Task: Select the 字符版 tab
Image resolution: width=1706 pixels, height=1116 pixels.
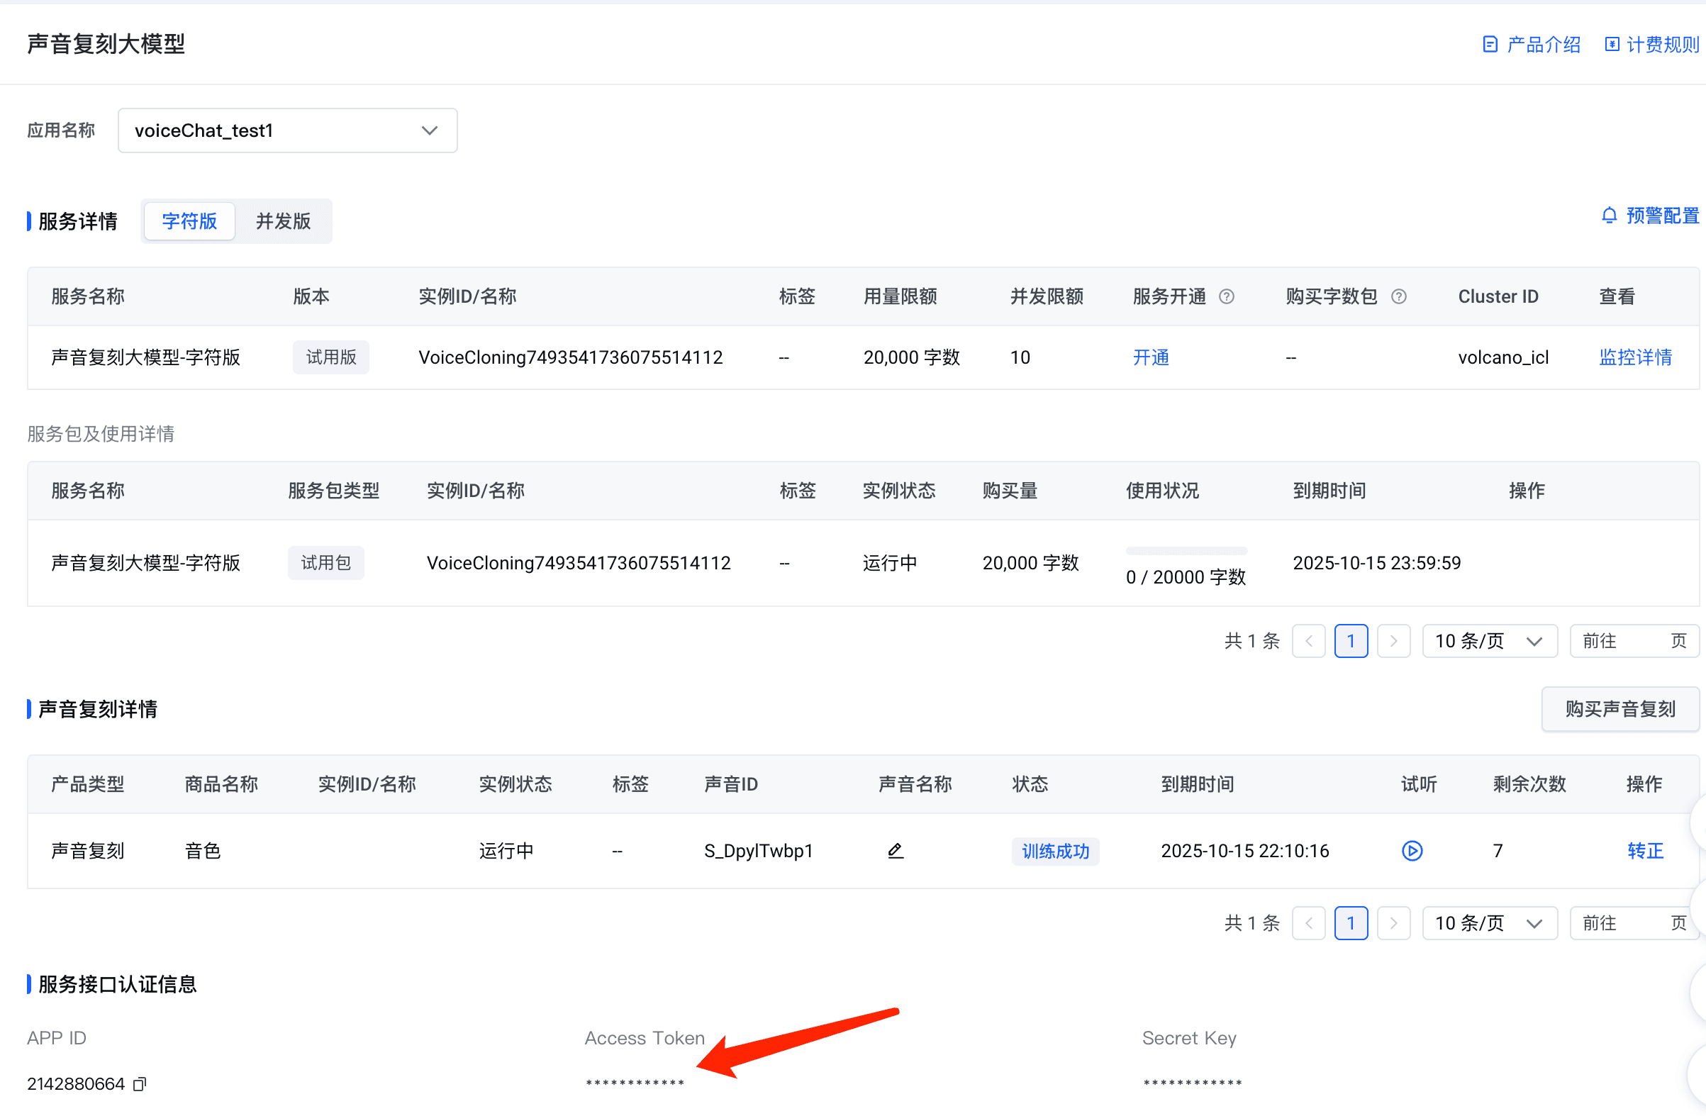Action: [x=189, y=221]
